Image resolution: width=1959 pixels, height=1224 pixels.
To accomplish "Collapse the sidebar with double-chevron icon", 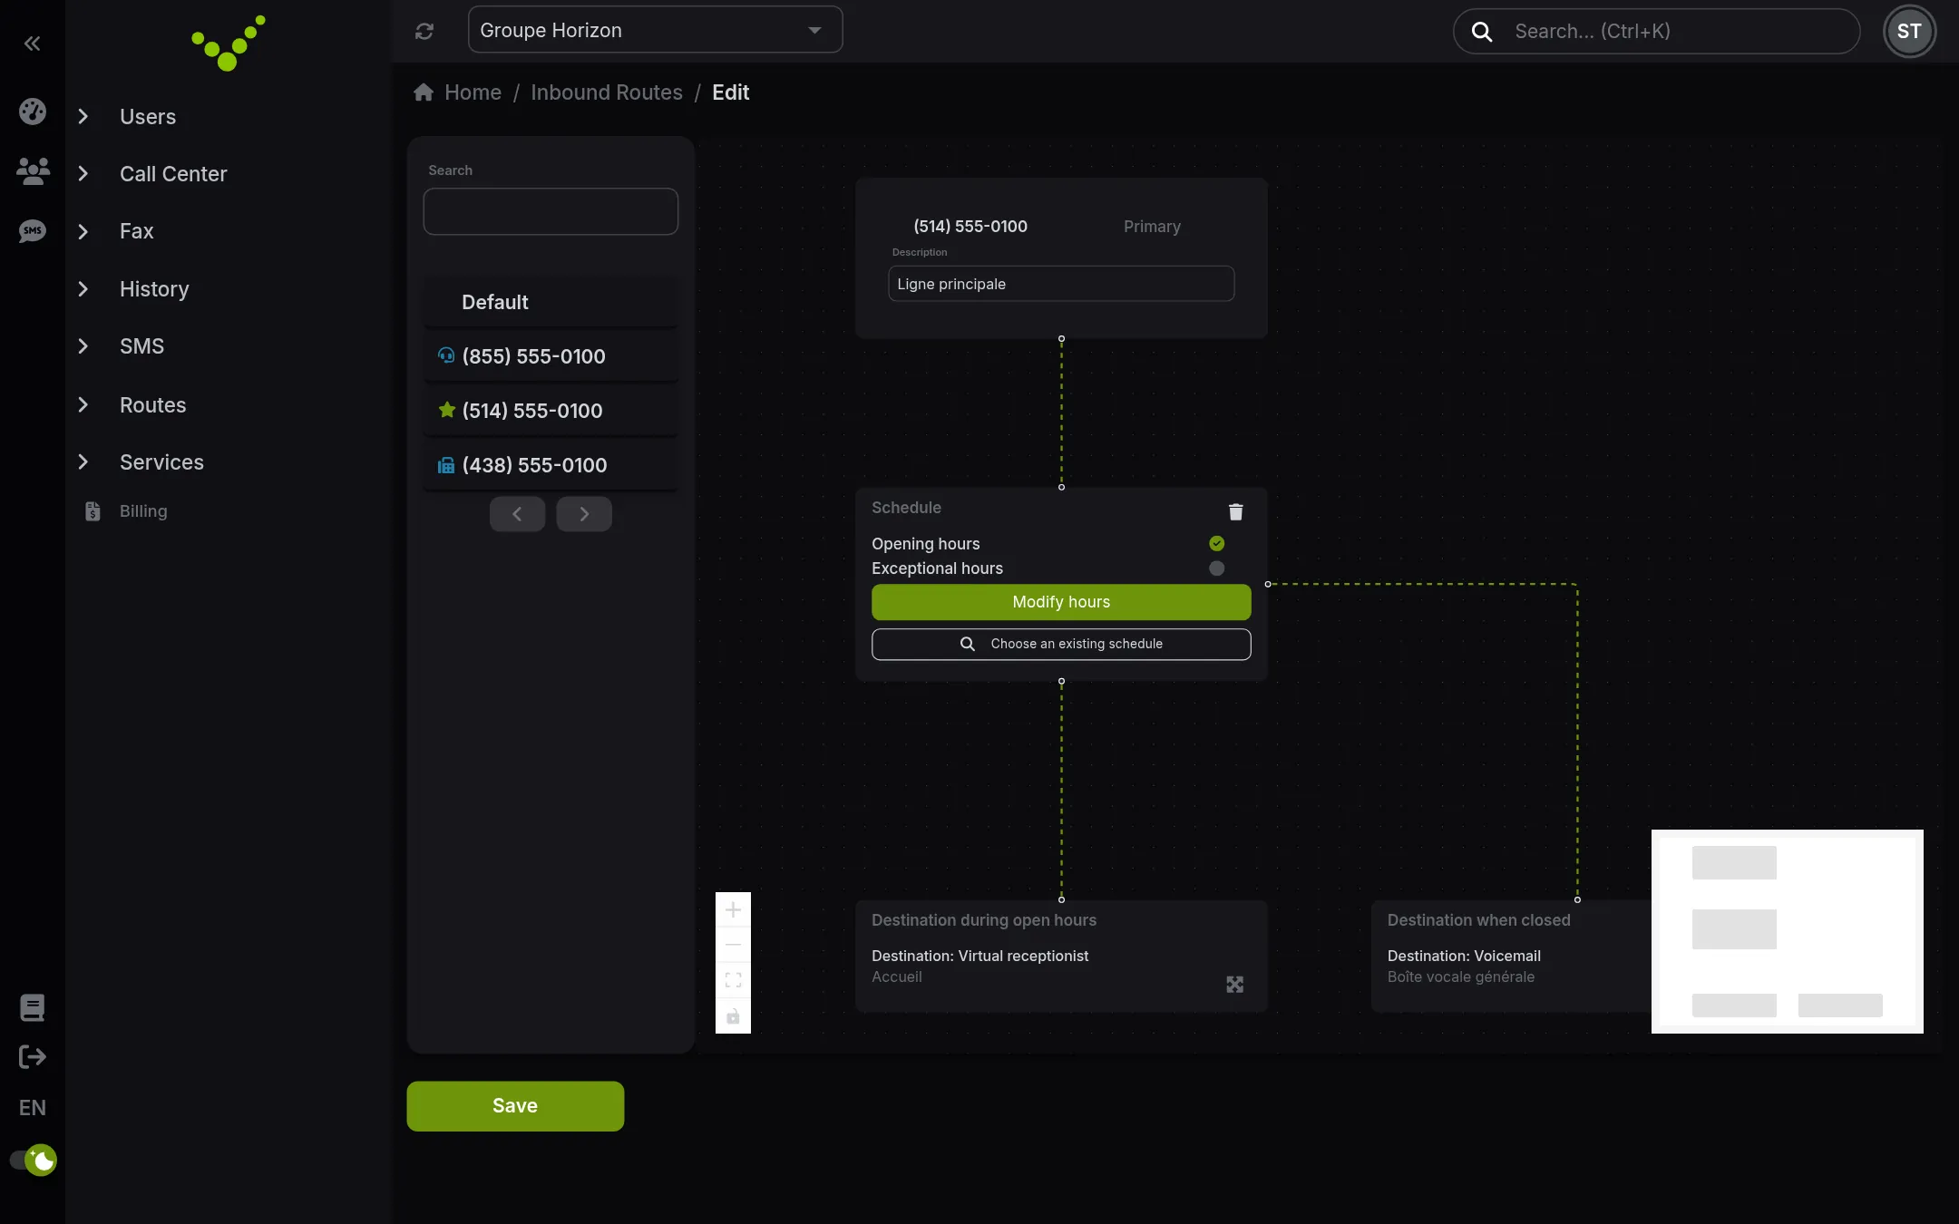I will click(33, 44).
